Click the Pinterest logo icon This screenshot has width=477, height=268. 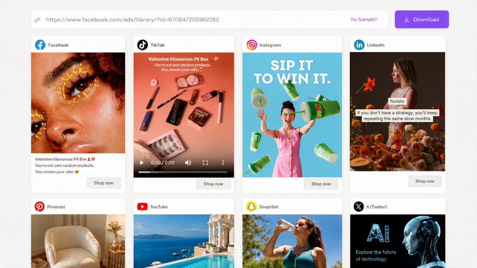40,207
